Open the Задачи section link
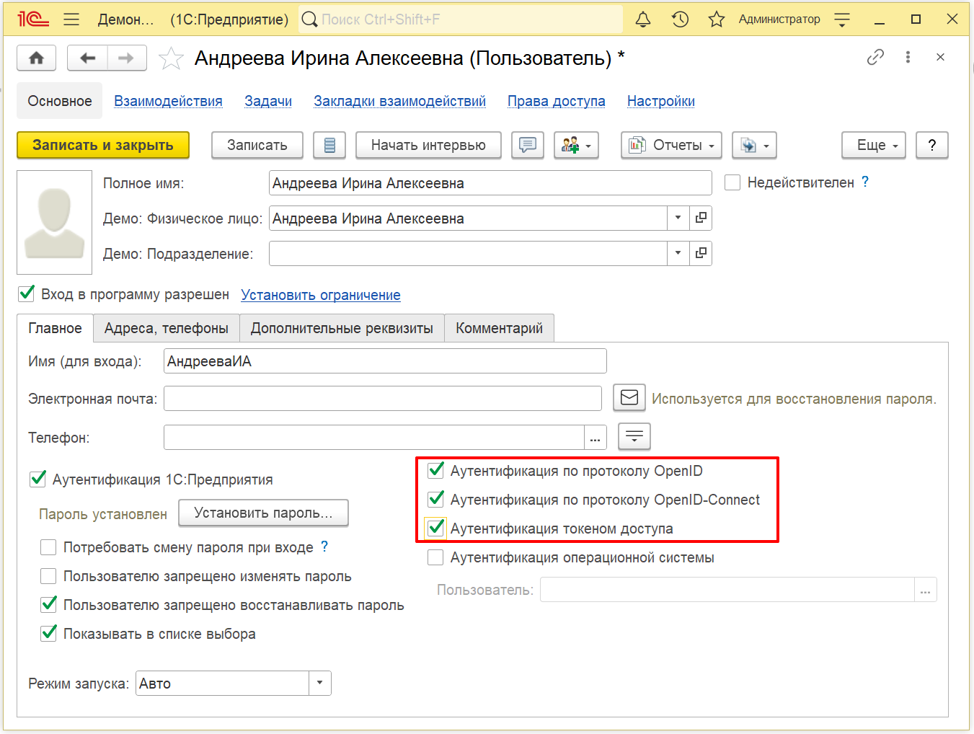The width and height of the screenshot is (974, 734). click(x=268, y=101)
